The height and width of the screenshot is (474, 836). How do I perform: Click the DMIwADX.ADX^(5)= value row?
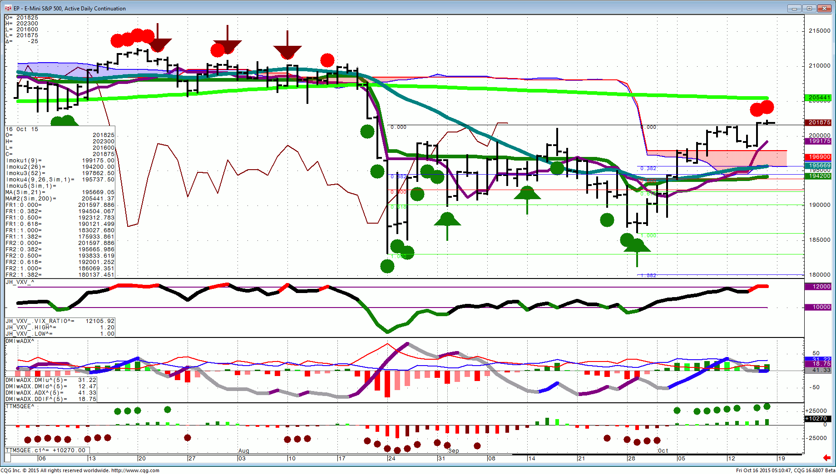tap(51, 393)
